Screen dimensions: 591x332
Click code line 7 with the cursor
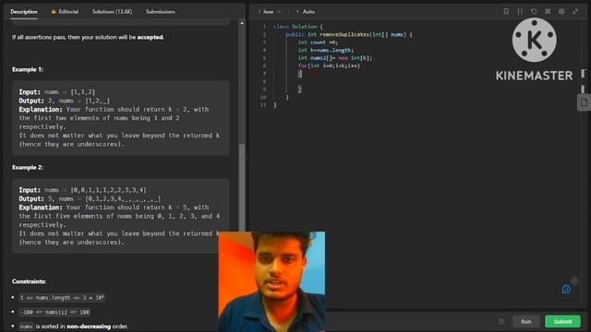[x=300, y=74]
